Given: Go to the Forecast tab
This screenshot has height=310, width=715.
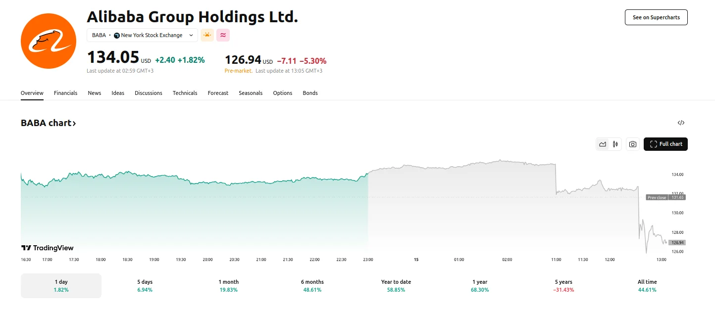Looking at the screenshot, I should pos(218,93).
